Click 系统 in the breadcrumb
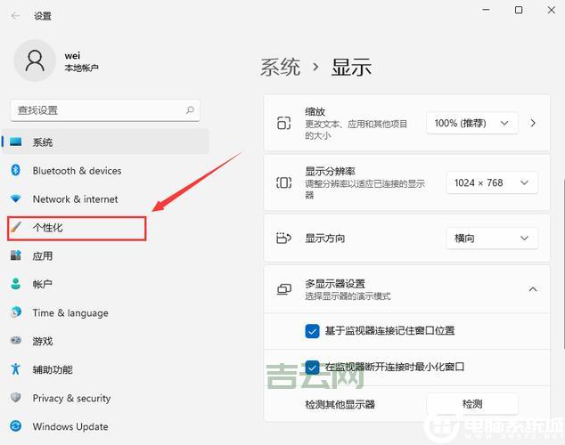This screenshot has width=565, height=445. pos(280,67)
